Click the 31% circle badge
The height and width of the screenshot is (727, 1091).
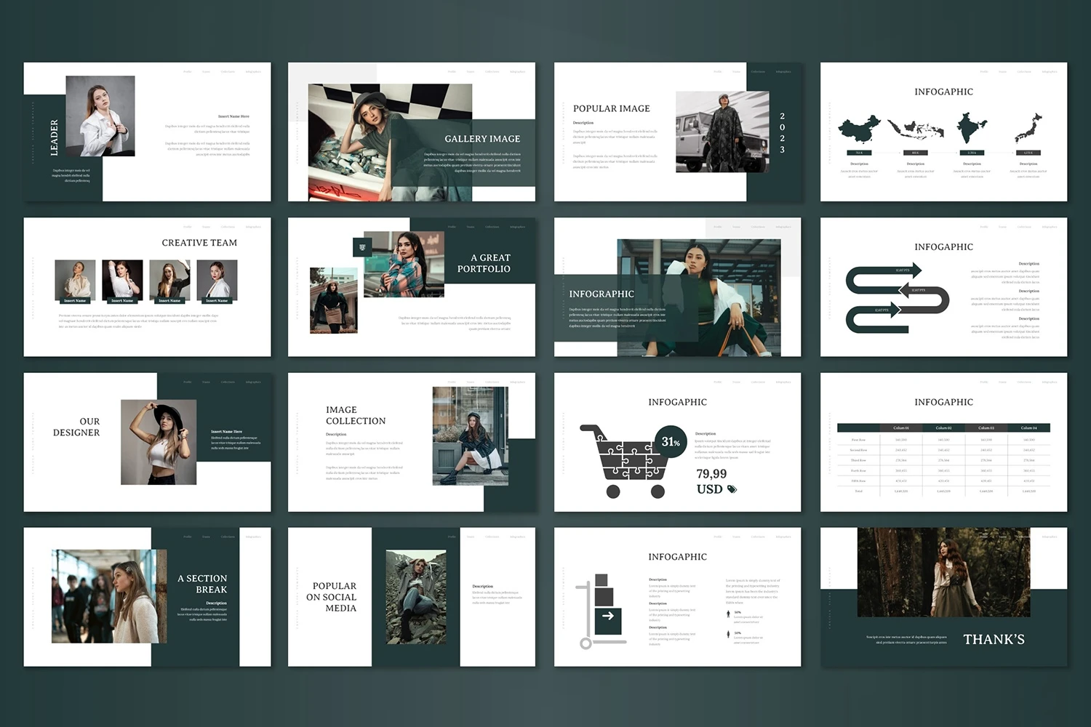[x=671, y=442]
